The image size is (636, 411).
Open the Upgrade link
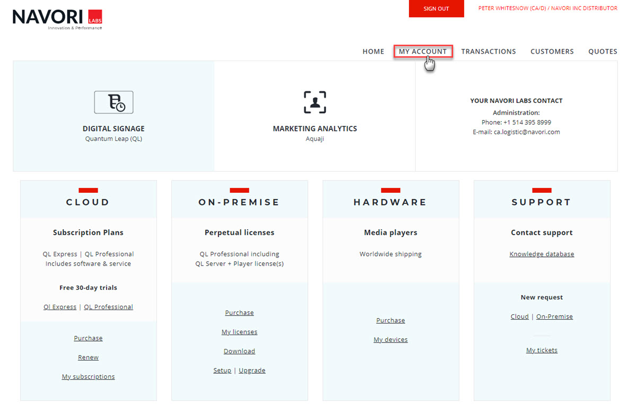(x=252, y=370)
